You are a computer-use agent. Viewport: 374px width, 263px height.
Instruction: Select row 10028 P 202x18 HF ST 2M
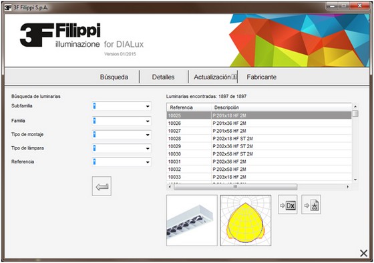[259, 139]
